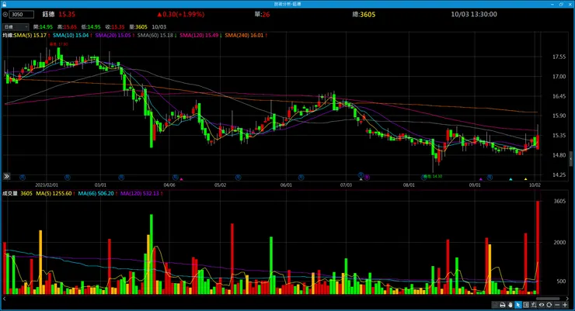This screenshot has width=575, height=311.
Task: Select the hand pan tool
Action: click(x=510, y=305)
